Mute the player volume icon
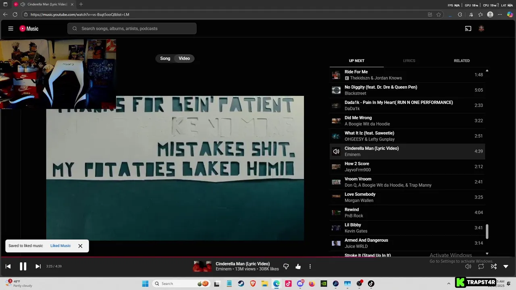This screenshot has height=290, width=516. pos(468,266)
